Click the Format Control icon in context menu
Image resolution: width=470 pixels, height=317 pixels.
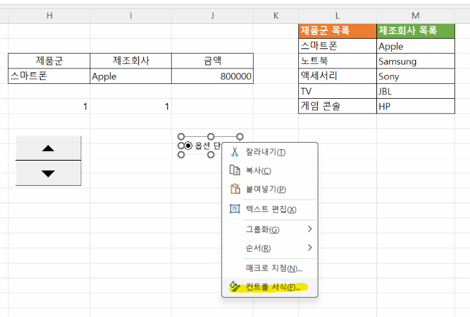(235, 287)
